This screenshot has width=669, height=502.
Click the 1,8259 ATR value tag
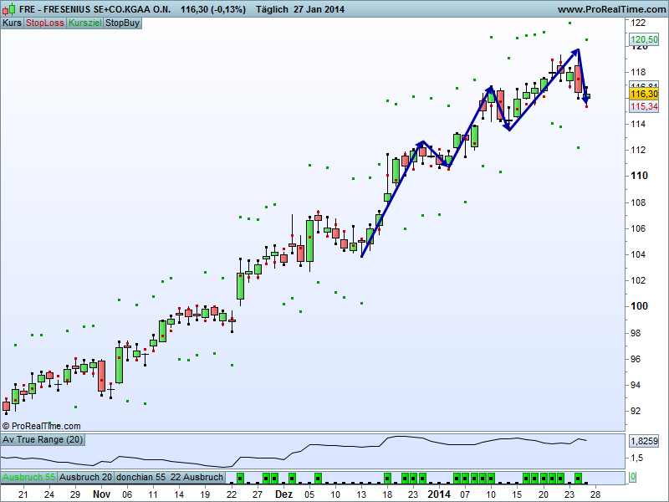click(644, 441)
